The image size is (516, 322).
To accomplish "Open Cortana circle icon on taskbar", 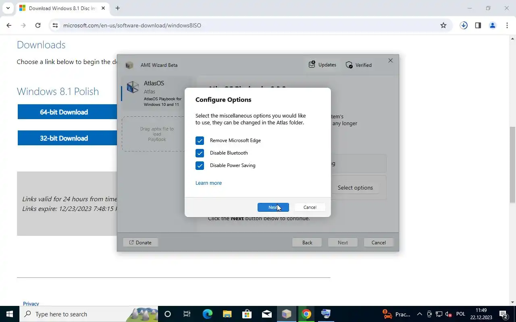I will point(168,314).
